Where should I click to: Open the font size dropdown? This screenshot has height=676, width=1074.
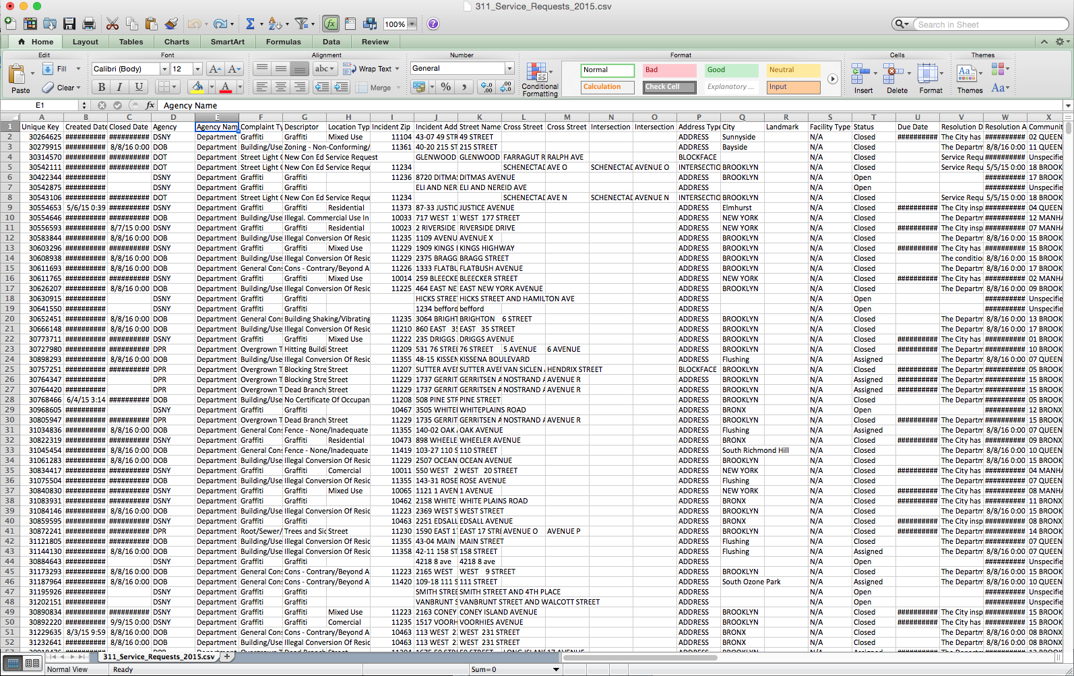[x=197, y=69]
